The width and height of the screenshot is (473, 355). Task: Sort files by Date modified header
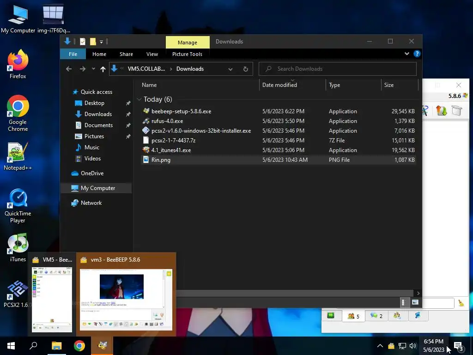tap(292, 85)
